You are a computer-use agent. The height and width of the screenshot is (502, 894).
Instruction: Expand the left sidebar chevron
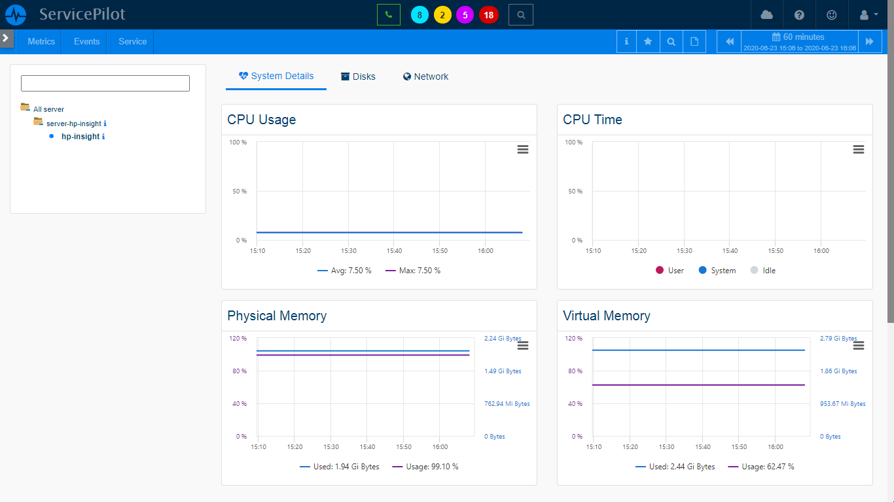6,38
